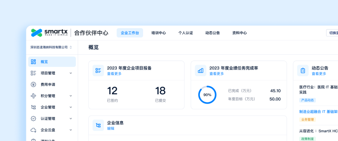
Task: Expand the 企业云盘 chevron
Action: pos(71,130)
